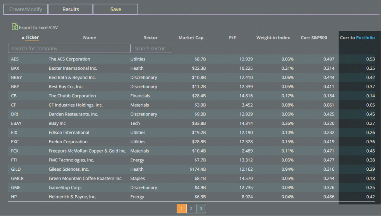381x216 pixels.
Task: Select the AES ticker cell
Action: click(x=15, y=59)
